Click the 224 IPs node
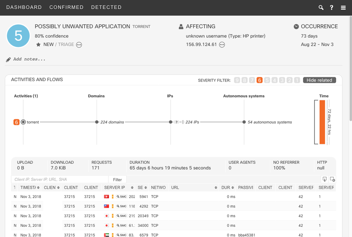Screen dimensions: 352x237 coord(171,122)
